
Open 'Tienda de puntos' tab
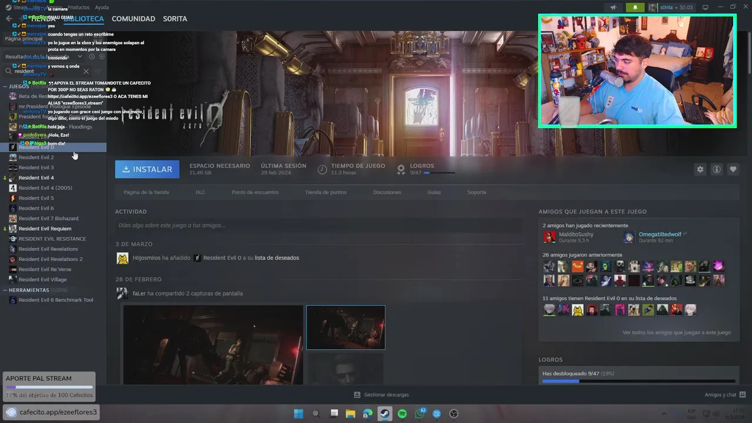[x=325, y=192]
